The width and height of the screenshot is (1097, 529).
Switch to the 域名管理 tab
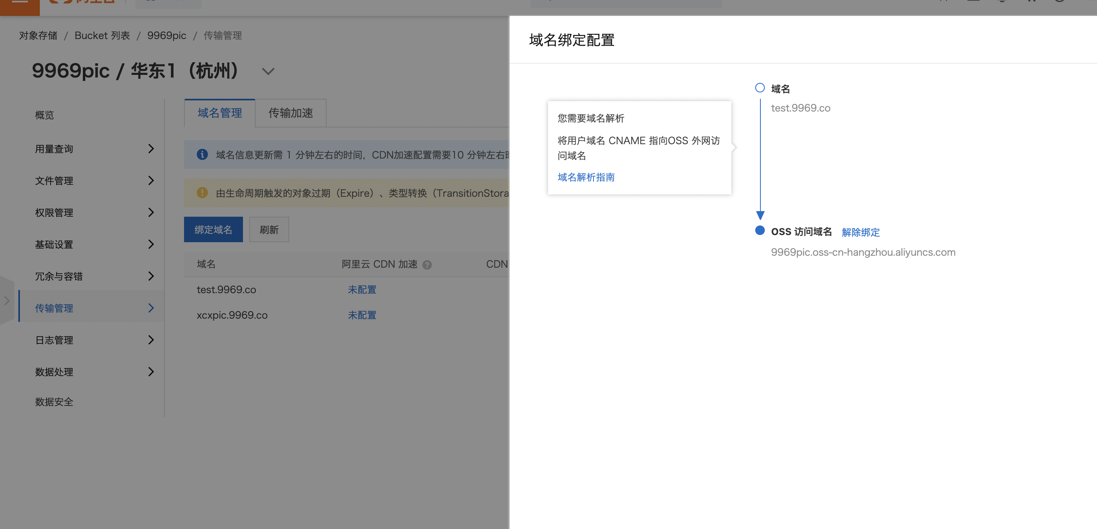[x=220, y=113]
